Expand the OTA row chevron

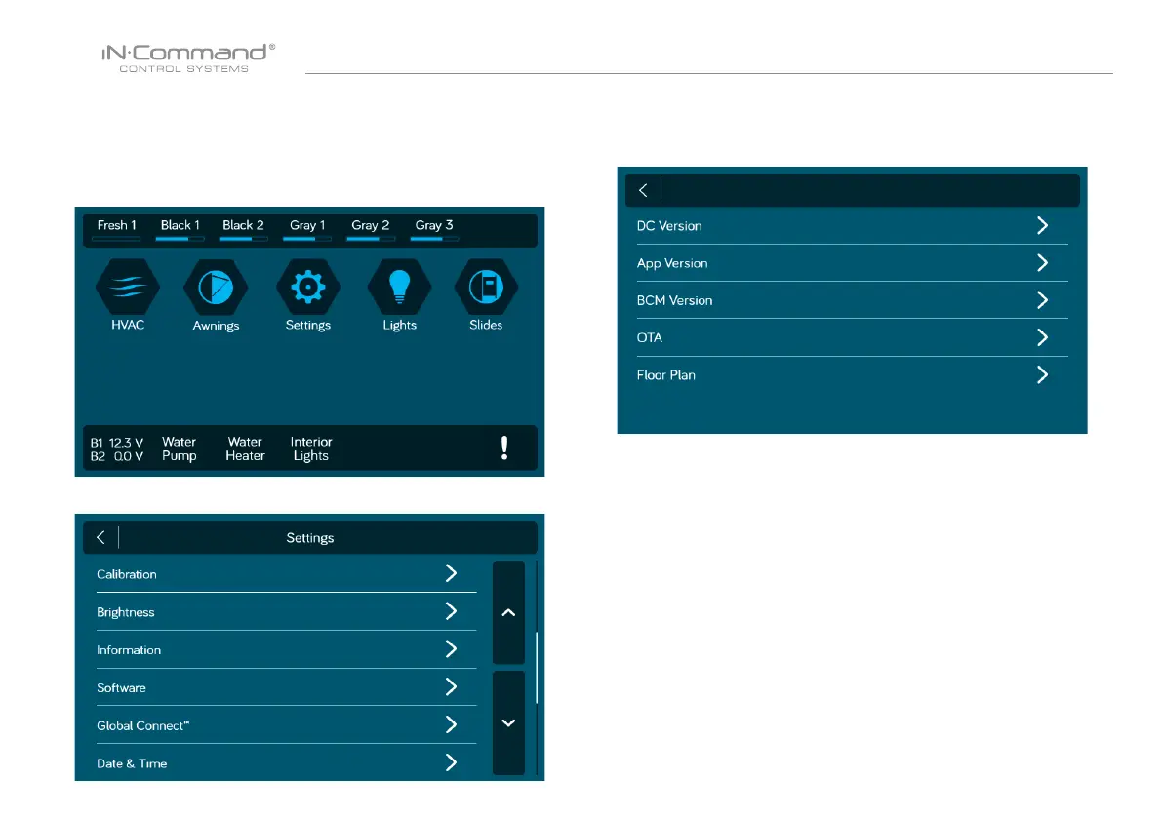[x=1042, y=337]
